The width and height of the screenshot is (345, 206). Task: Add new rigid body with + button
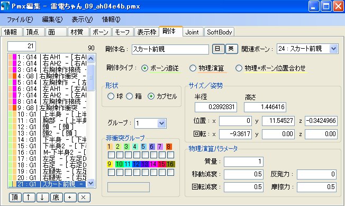(70, 197)
